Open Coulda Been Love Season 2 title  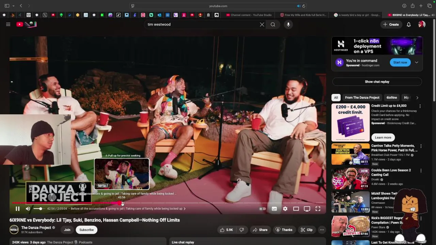[x=391, y=172]
